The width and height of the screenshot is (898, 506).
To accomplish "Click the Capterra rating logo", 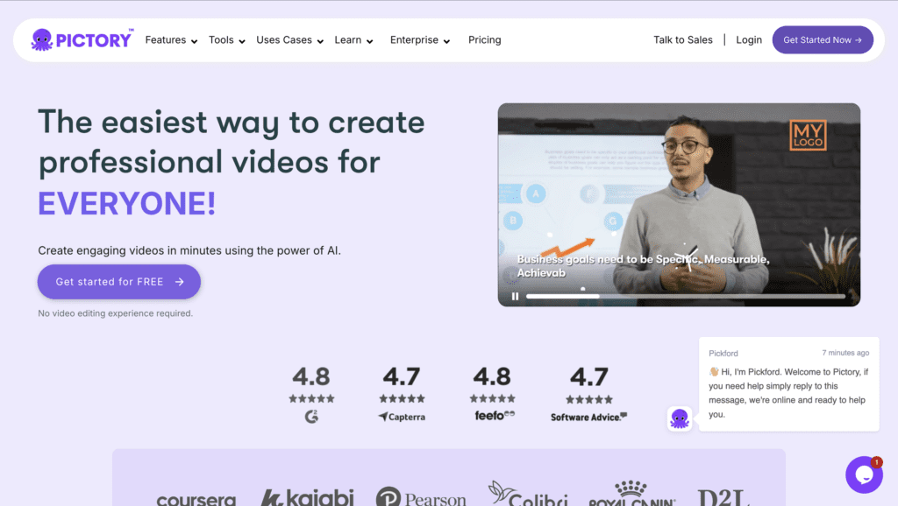I will click(x=402, y=417).
